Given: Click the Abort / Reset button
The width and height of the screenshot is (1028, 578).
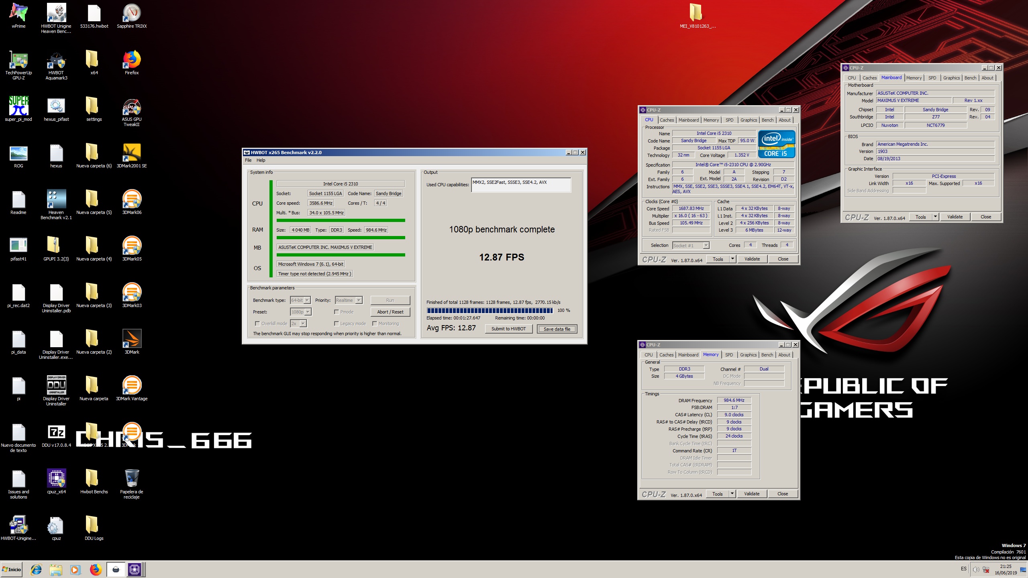Looking at the screenshot, I should 390,312.
